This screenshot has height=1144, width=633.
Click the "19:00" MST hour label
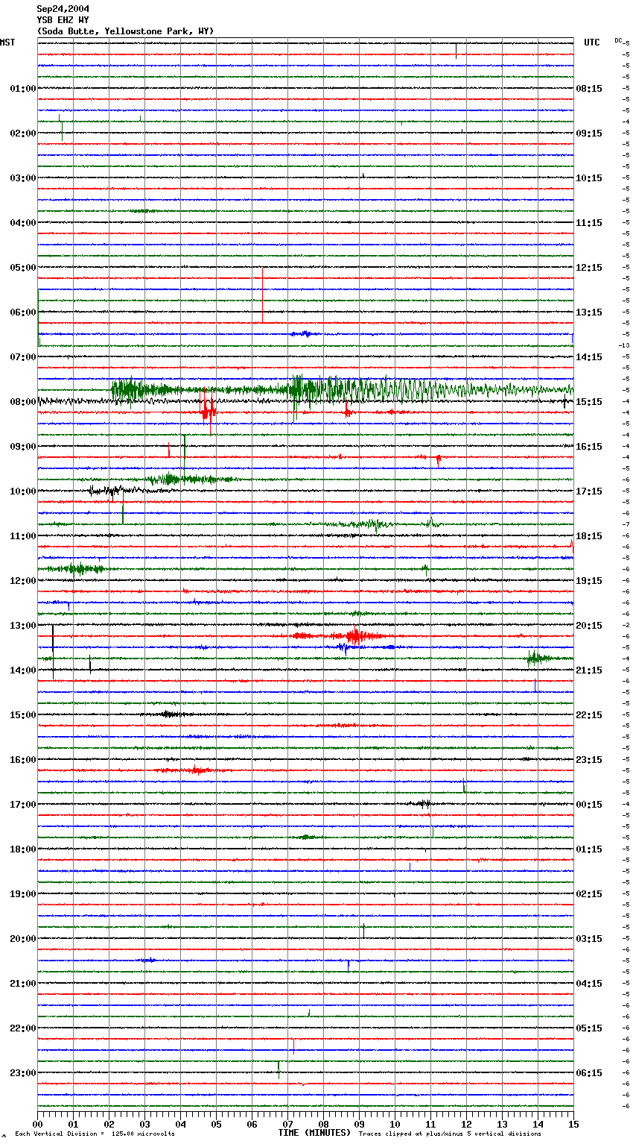coord(23,894)
